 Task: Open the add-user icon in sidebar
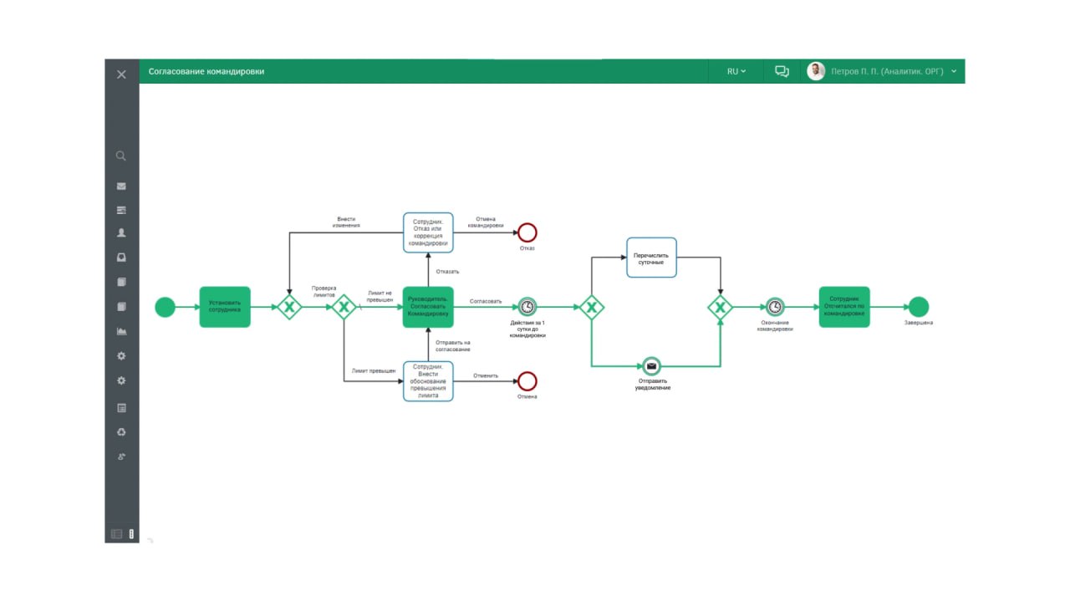[121, 457]
